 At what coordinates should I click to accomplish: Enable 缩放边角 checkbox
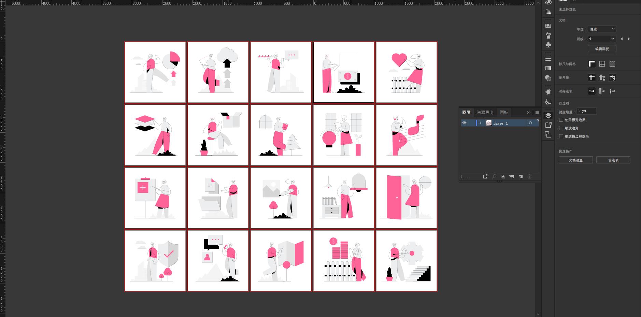pyautogui.click(x=561, y=128)
